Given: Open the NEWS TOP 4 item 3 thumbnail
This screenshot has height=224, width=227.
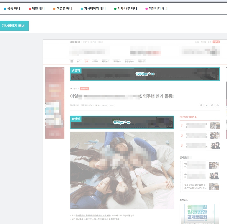Looking at the screenshot, I should click(x=215, y=146).
